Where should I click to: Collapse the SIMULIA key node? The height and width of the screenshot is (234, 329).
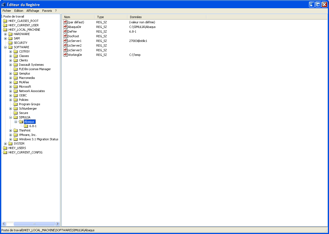(x=10, y=117)
